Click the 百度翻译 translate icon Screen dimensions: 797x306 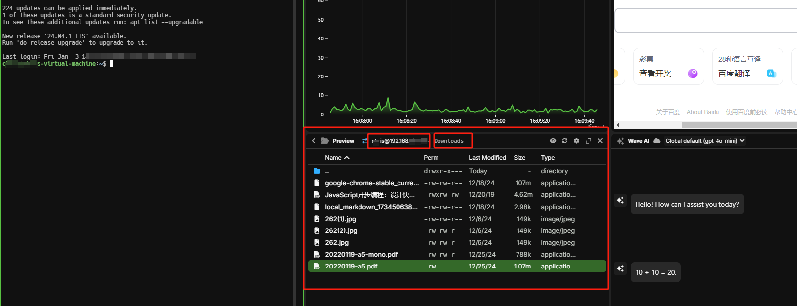[x=771, y=73]
